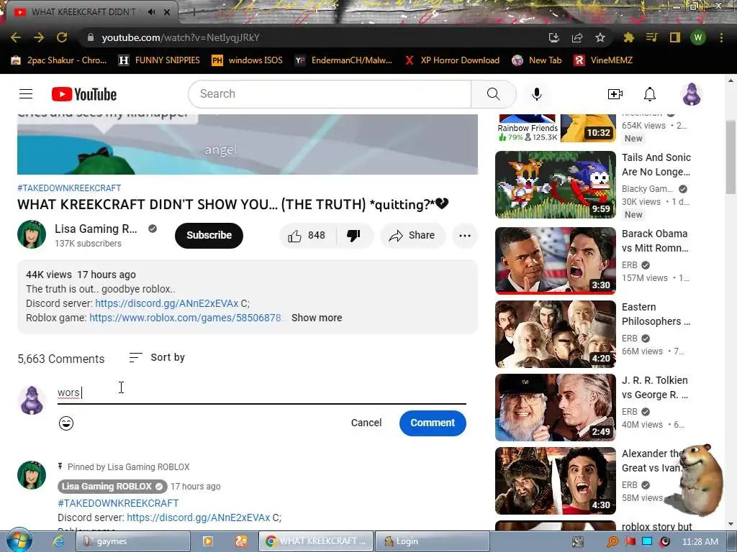Close the WHAT KREEKCRAFT tab

point(167,12)
